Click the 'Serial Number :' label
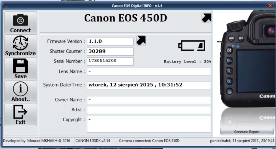Screen dimensions: 276x149 tap(69, 61)
